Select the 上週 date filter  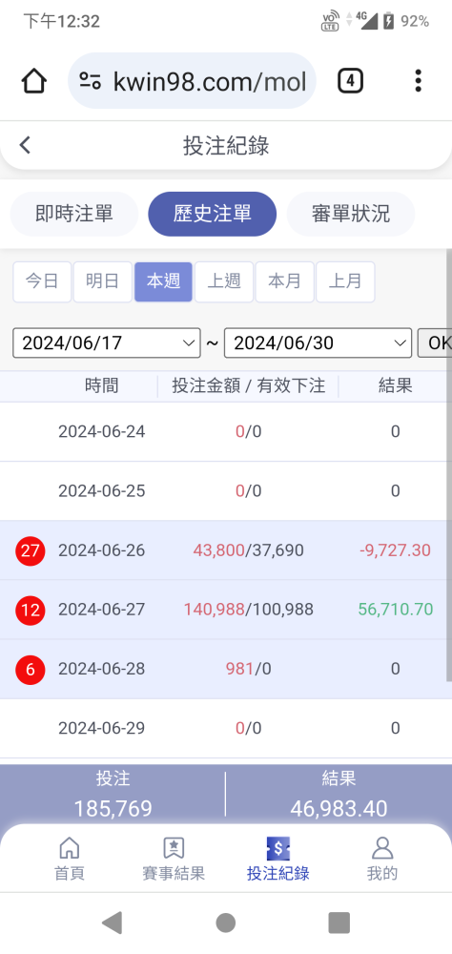(224, 281)
